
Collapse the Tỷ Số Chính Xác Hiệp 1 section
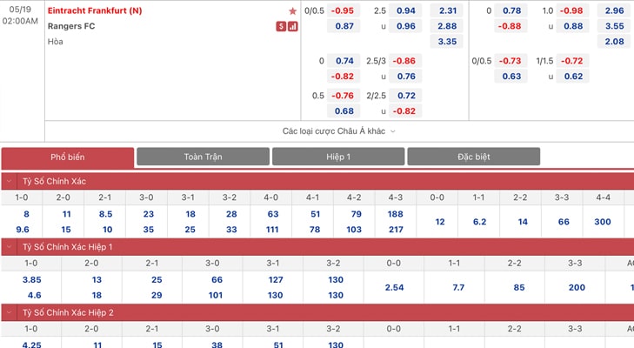point(10,247)
